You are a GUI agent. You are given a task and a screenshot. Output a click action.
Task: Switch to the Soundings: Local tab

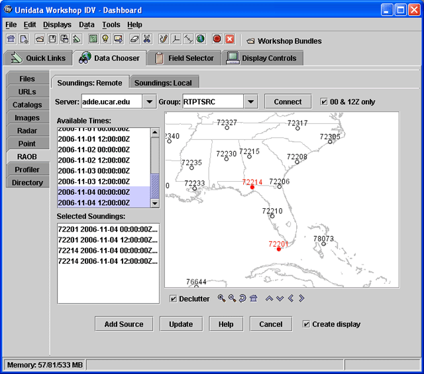point(164,83)
